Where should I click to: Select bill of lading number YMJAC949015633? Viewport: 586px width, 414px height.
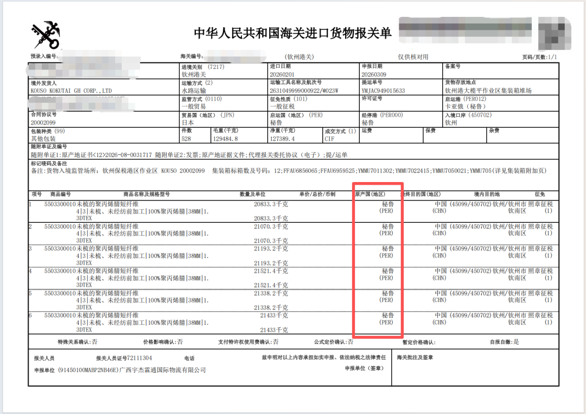[x=383, y=91]
